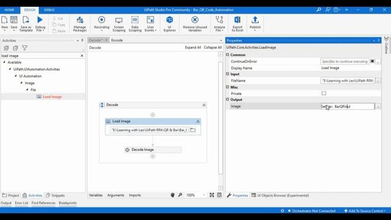Click Remove Unused Variables
Image resolution: width=391 pixels, height=220 pixels.
(x=195, y=24)
